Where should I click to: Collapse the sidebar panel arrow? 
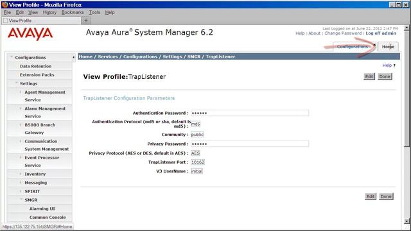[x=73, y=57]
